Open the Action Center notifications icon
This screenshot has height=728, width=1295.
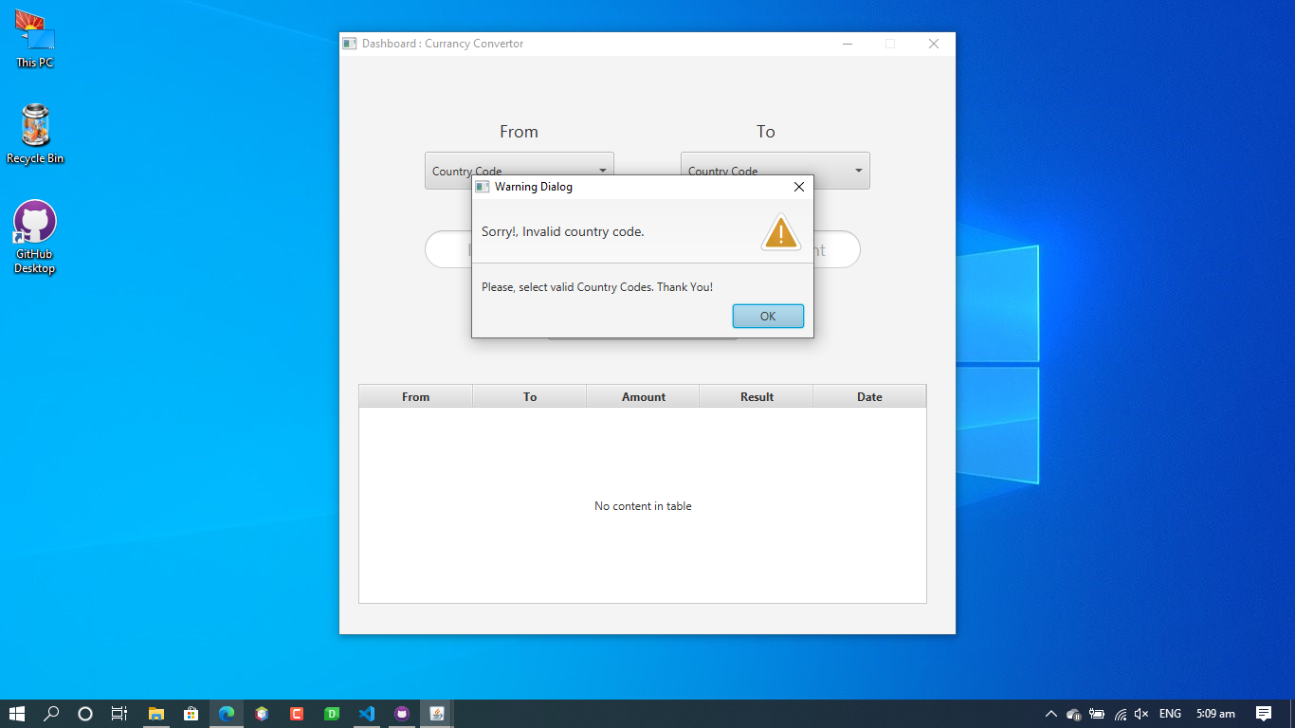coord(1264,714)
